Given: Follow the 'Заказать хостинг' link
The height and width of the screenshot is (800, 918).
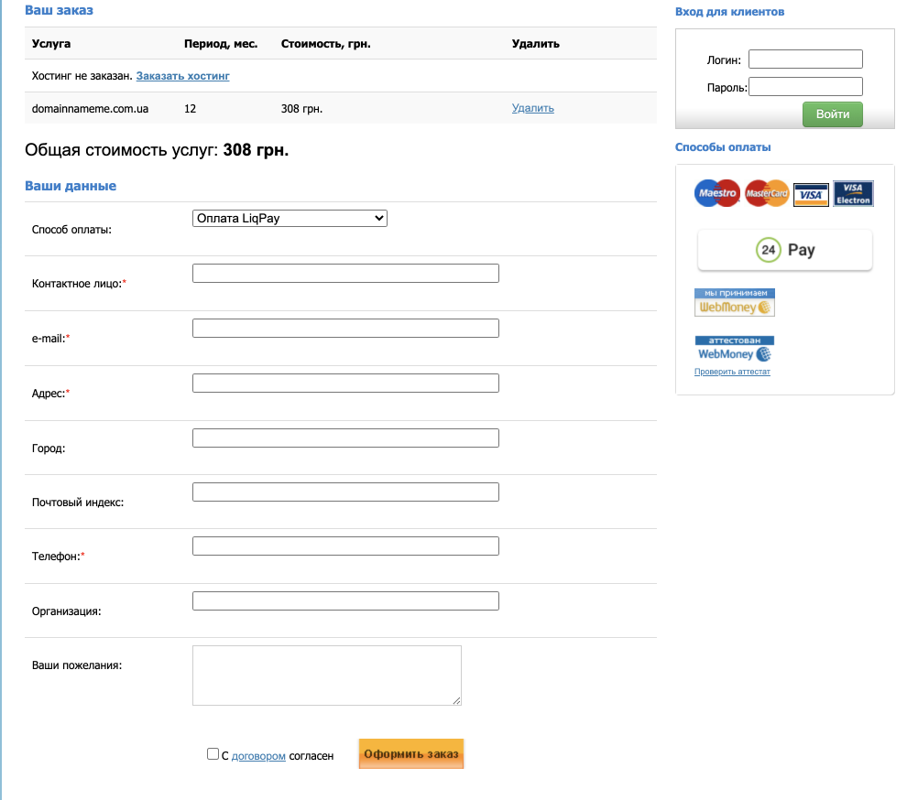Looking at the screenshot, I should tap(183, 76).
